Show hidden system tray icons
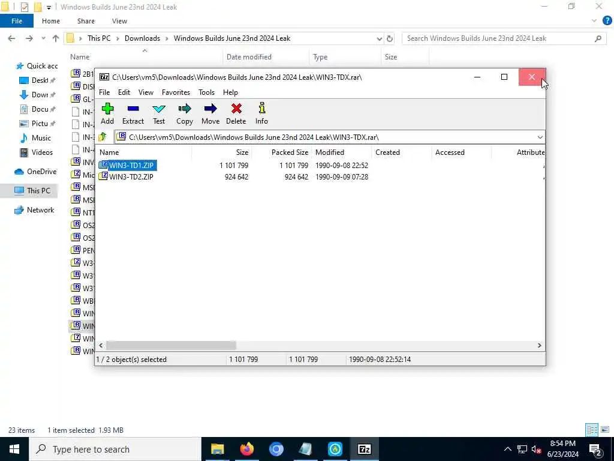The width and height of the screenshot is (614, 461). (x=507, y=449)
